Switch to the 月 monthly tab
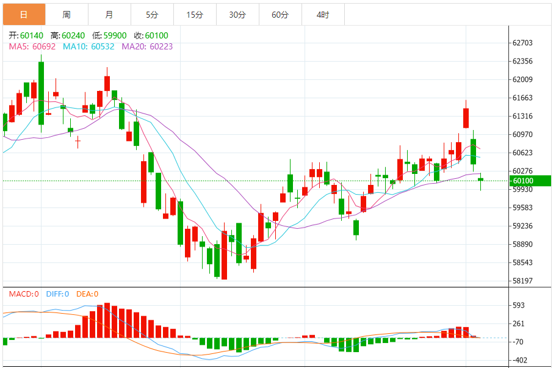 point(110,15)
